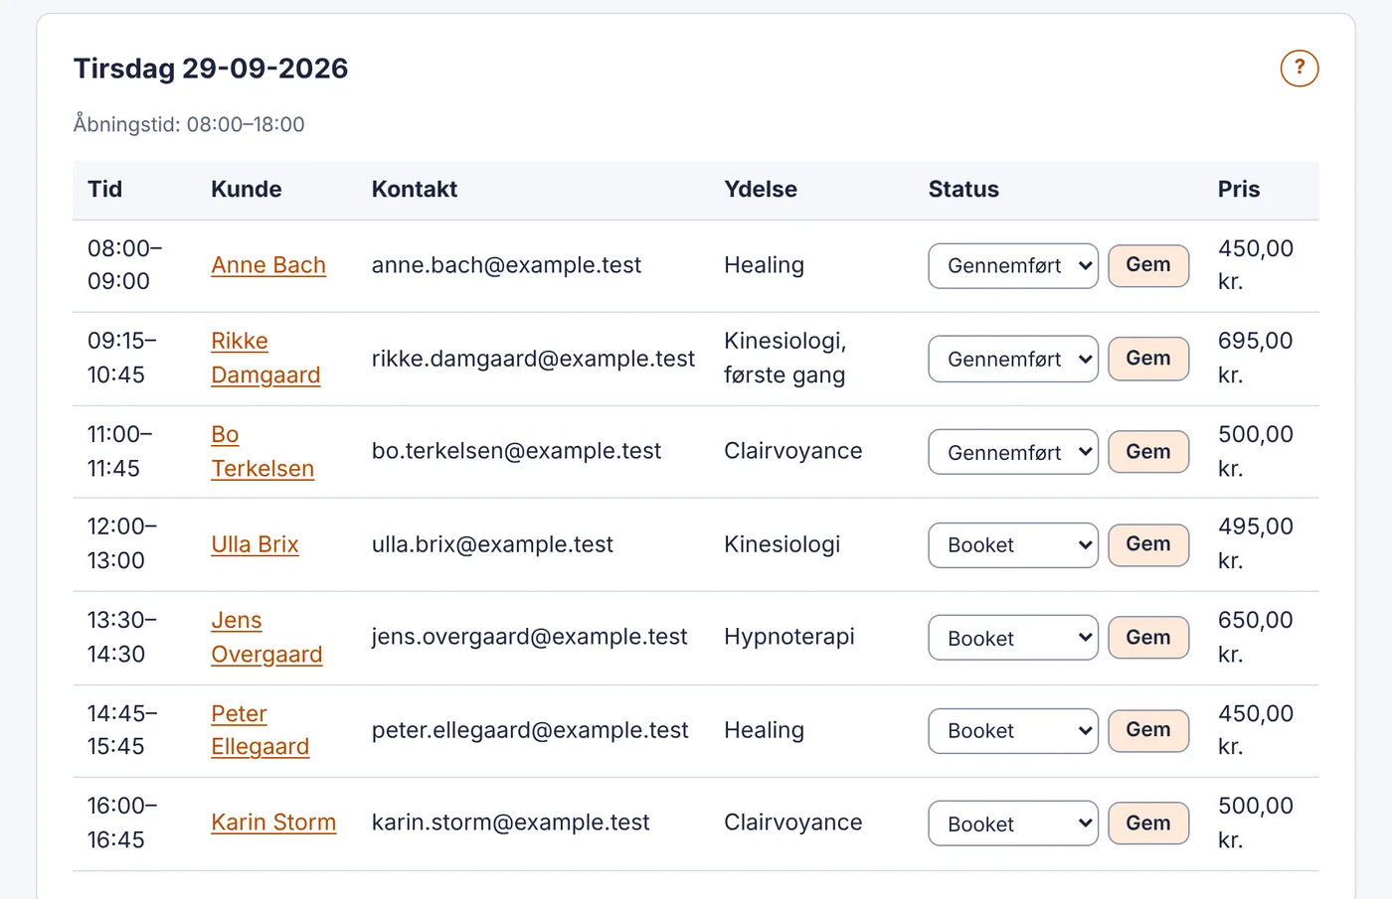Save status with Gem for Anne Bach
Image resolution: width=1392 pixels, height=899 pixels.
point(1148,265)
